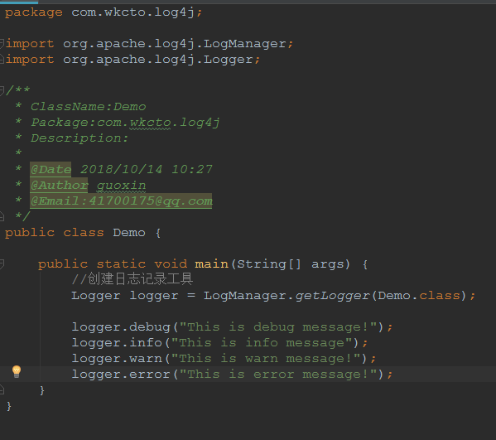496x440 pixels.
Task: Click the Javadoc end fold marker
Action: pyautogui.click(x=2, y=216)
